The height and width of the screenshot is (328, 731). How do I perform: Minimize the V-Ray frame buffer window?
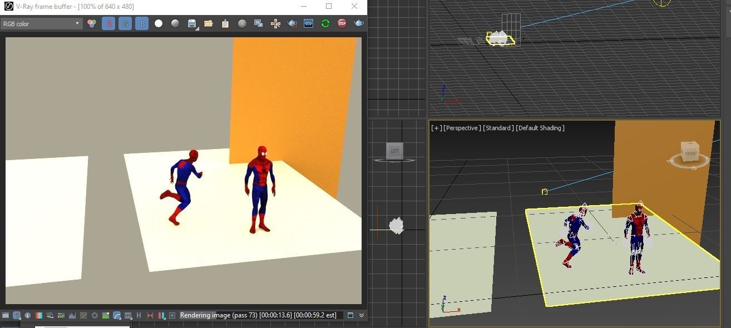(x=304, y=6)
